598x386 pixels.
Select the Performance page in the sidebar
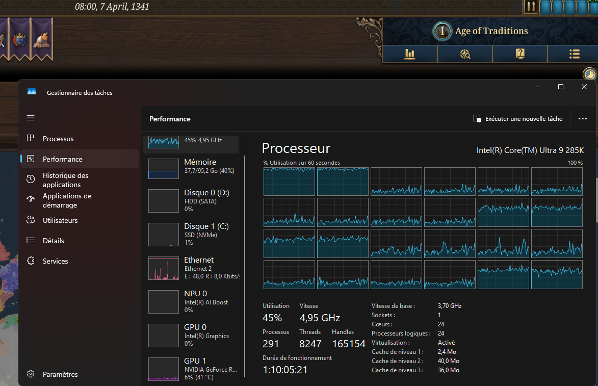coord(80,159)
